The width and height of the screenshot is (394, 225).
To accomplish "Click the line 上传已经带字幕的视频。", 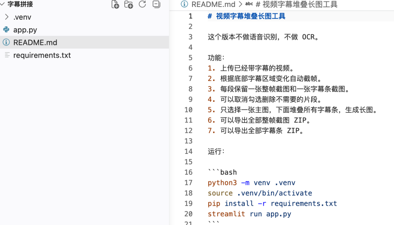I will click(x=251, y=68).
